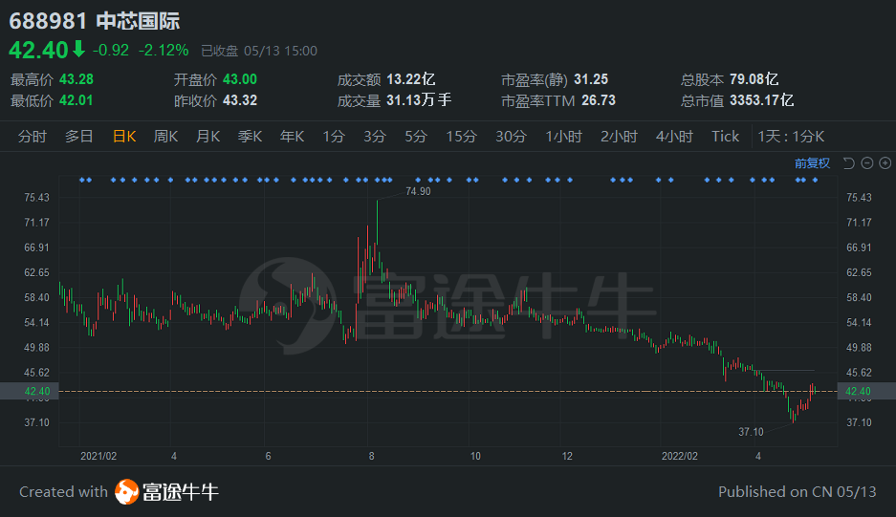Click the stock name 中芯国际
Screen dimensions: 896x517
click(139, 21)
